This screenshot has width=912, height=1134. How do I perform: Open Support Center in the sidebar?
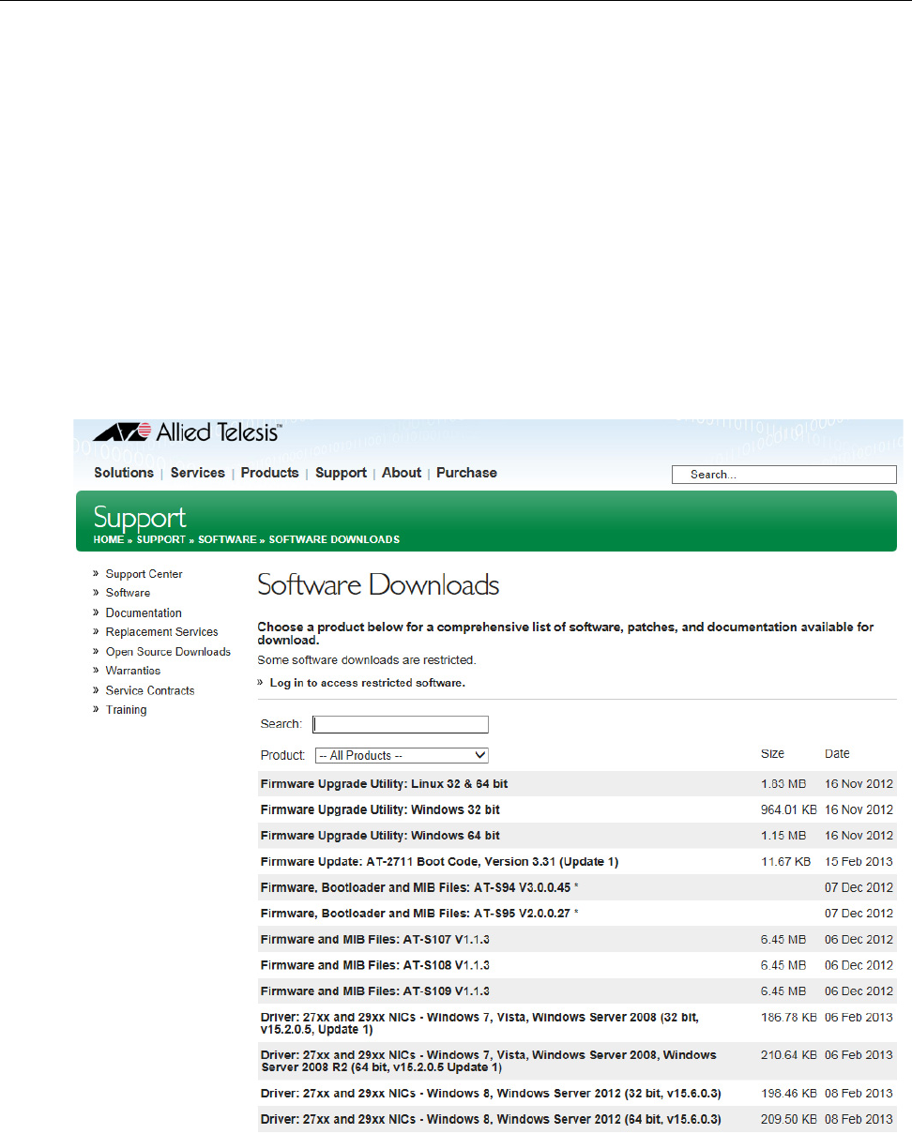coord(144,574)
